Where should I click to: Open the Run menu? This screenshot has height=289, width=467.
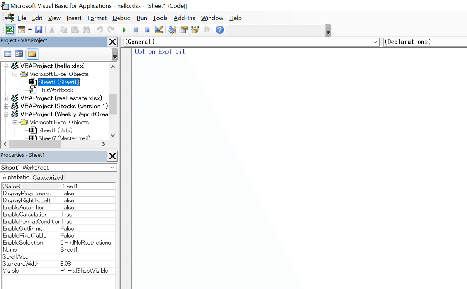142,18
